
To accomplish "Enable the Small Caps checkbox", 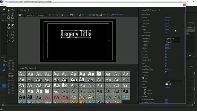I will tap(166, 66).
